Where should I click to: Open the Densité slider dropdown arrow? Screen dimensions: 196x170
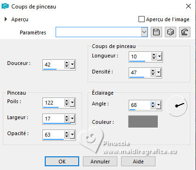coord(158,73)
